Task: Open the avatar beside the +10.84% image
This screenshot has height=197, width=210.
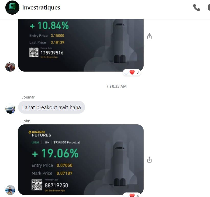Action: 10,67
